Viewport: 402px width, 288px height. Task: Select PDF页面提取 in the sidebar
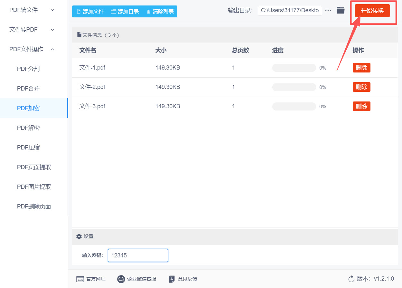tap(34, 167)
